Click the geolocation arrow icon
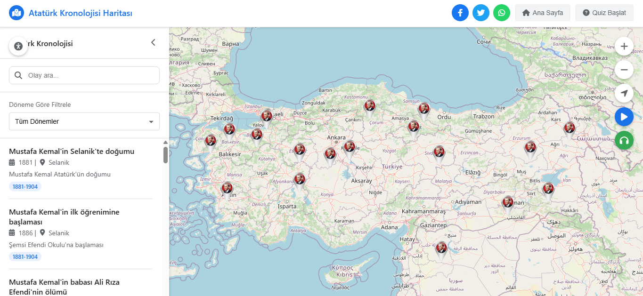This screenshot has height=296, width=643. pyautogui.click(x=624, y=93)
